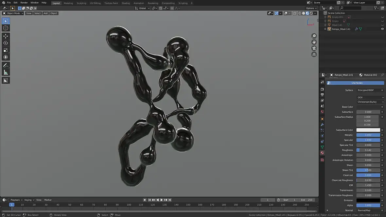Viewport: 386px width, 217px height.
Task: Open the Keying dropdown in timeline
Action: click(x=29, y=200)
